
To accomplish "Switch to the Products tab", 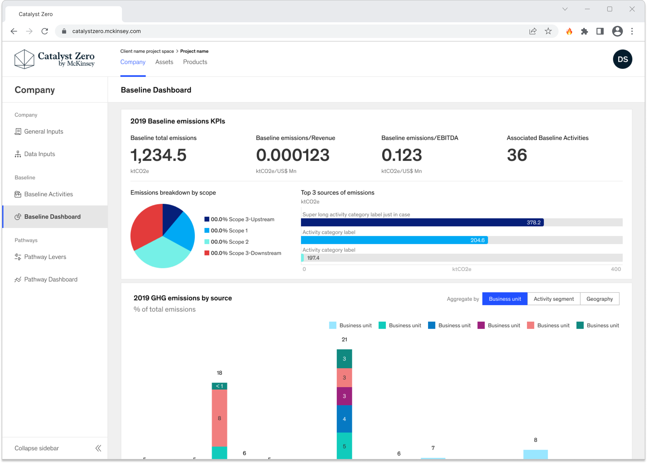I will (x=195, y=62).
